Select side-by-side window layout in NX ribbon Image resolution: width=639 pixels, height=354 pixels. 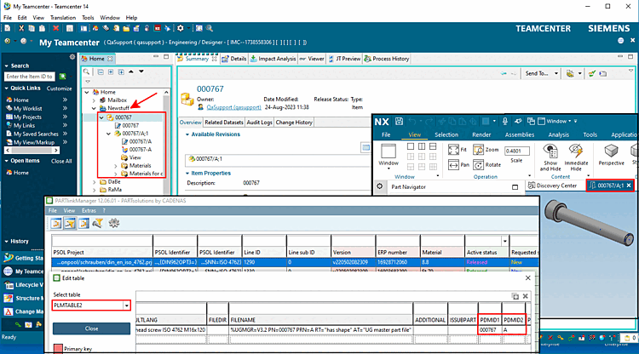tap(422, 146)
